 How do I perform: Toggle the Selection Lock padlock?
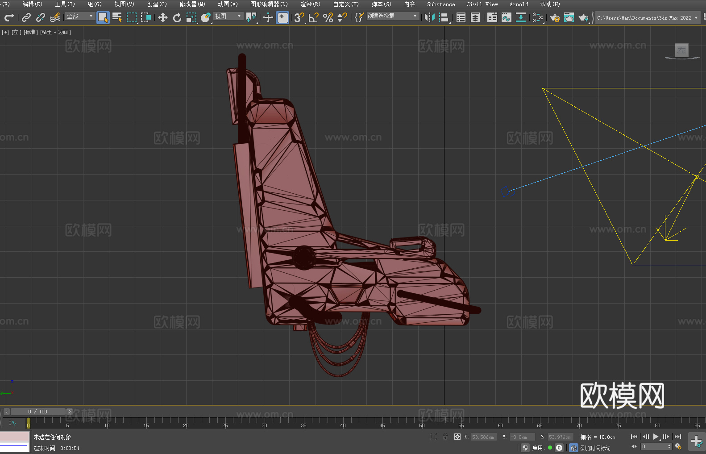point(445,437)
